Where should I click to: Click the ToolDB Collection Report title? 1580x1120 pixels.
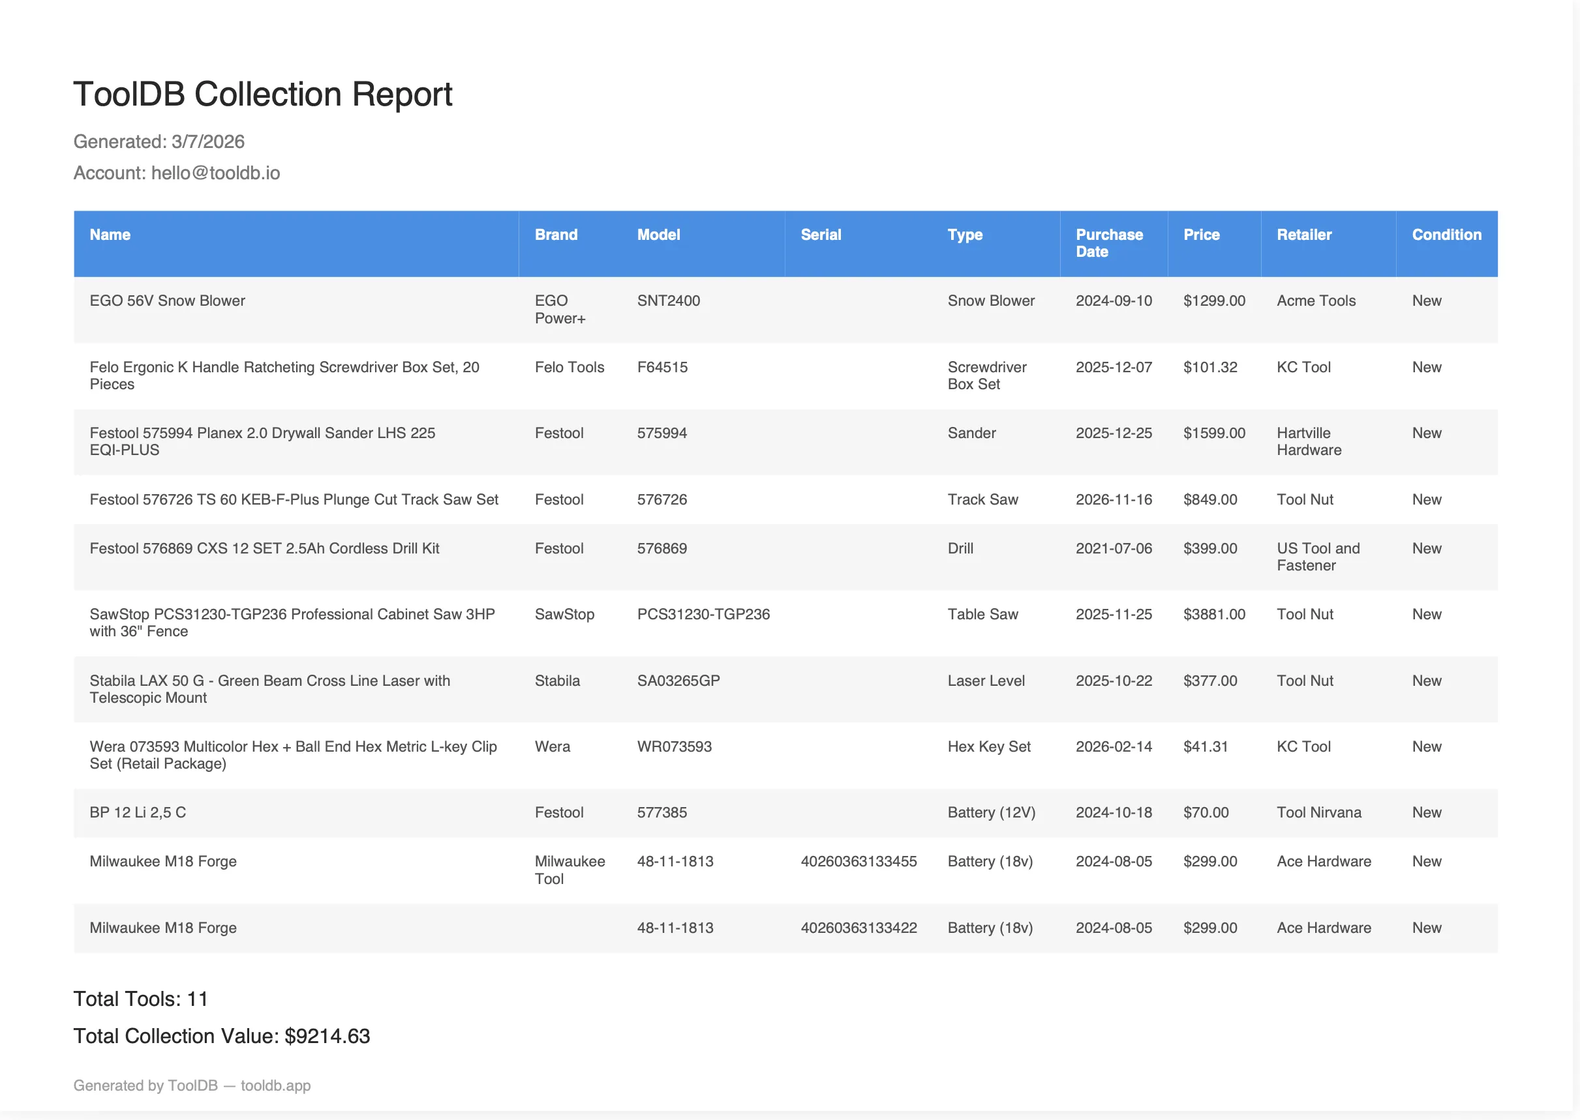263,94
